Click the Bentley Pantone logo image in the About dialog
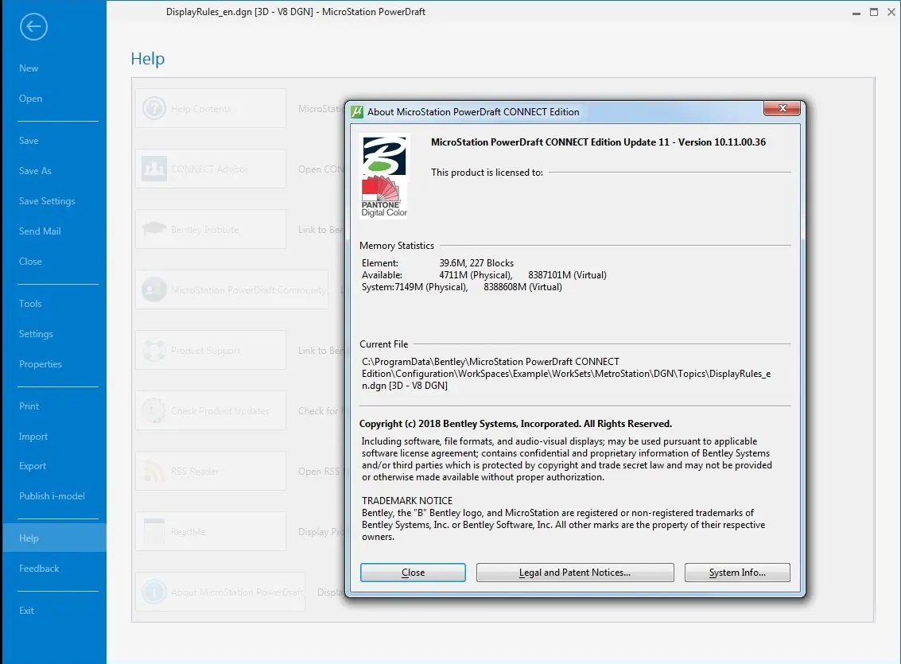 click(x=384, y=177)
